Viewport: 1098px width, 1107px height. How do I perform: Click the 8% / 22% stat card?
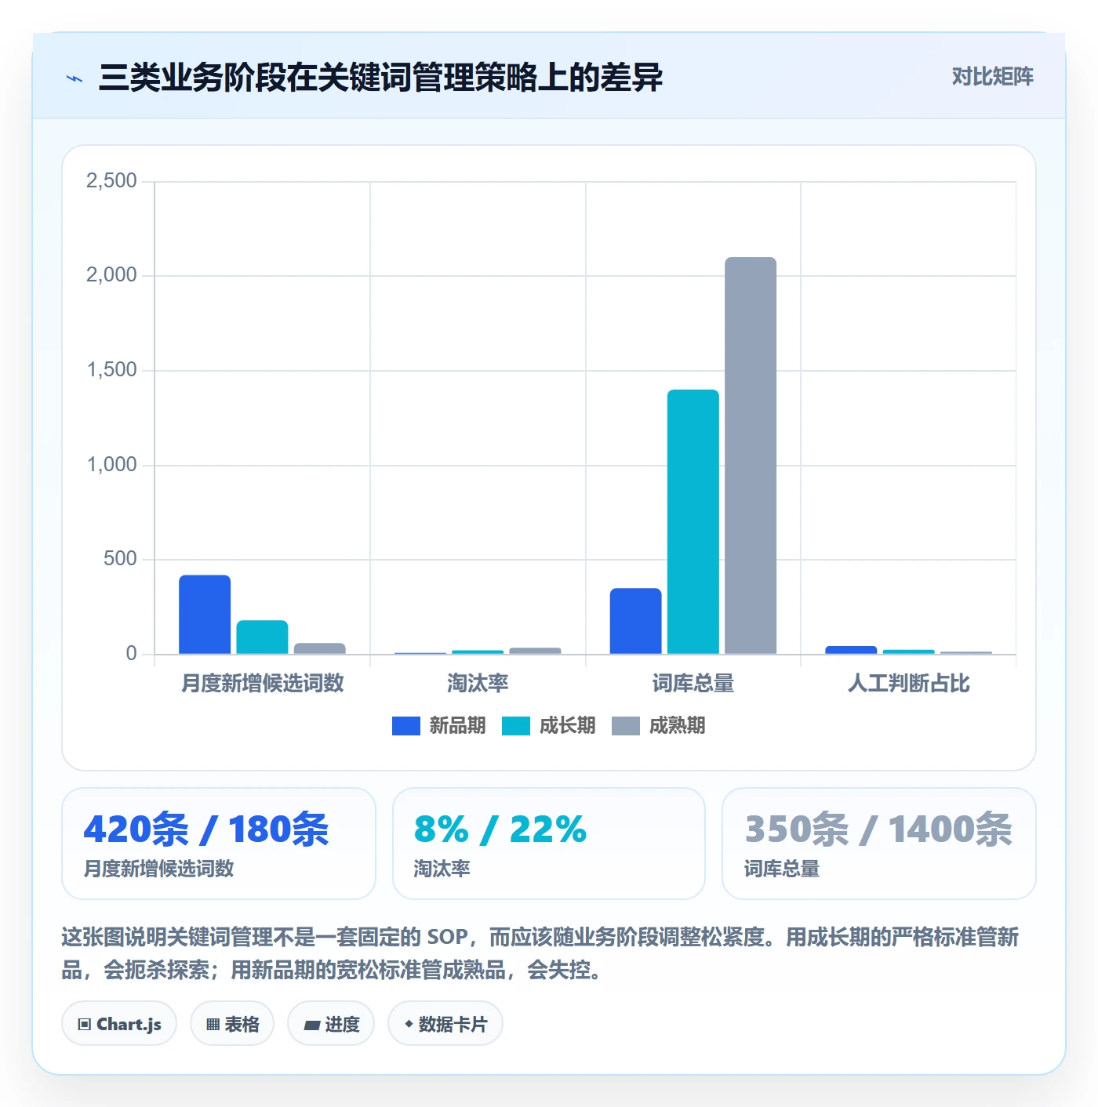pos(549,844)
